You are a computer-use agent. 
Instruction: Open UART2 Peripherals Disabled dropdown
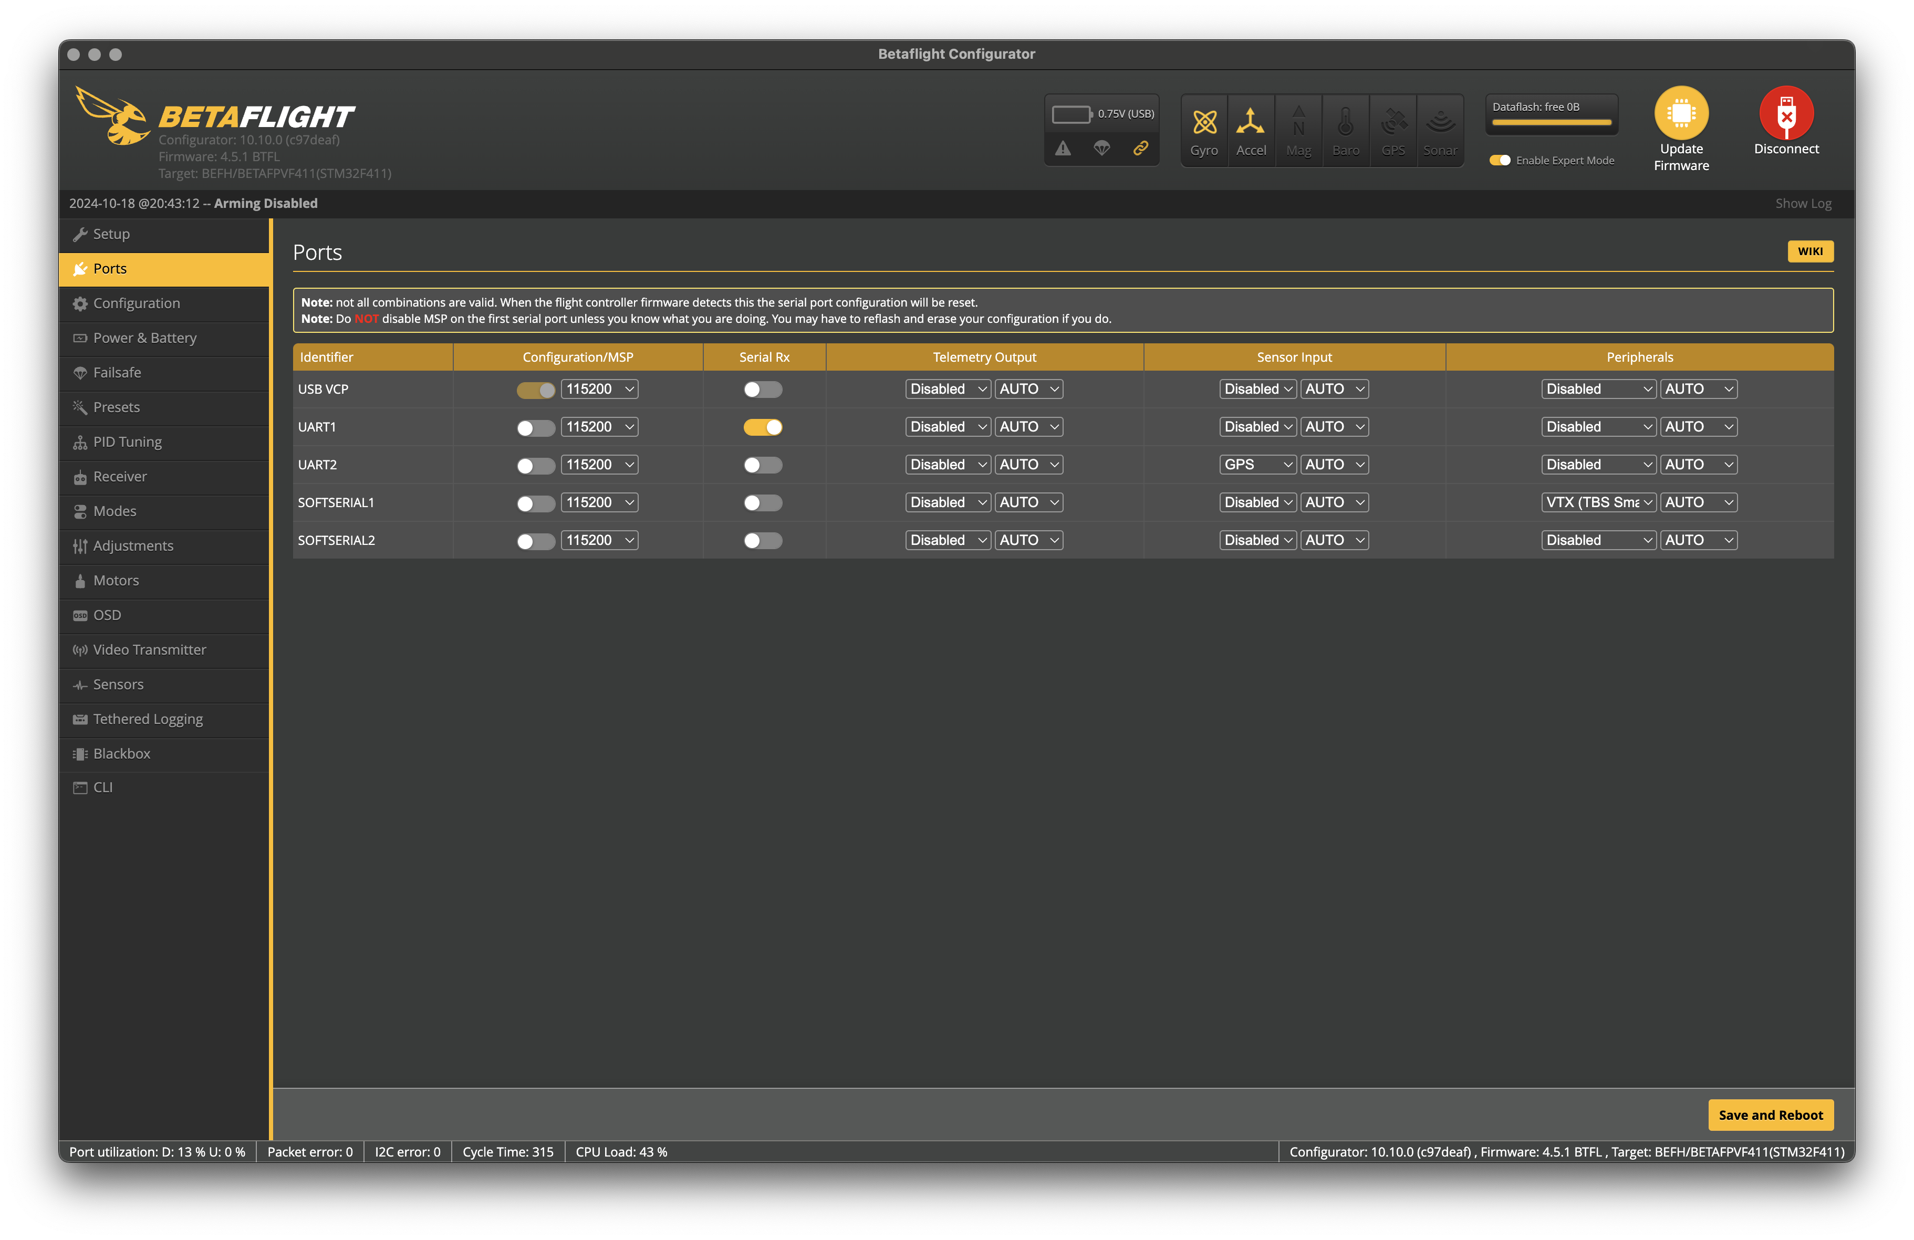(x=1598, y=465)
